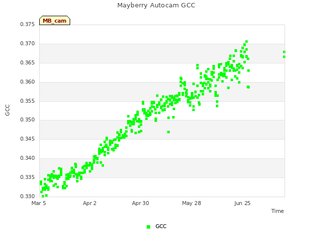Click the highest data point near 0.371
314x236 pixels.
point(246,41)
